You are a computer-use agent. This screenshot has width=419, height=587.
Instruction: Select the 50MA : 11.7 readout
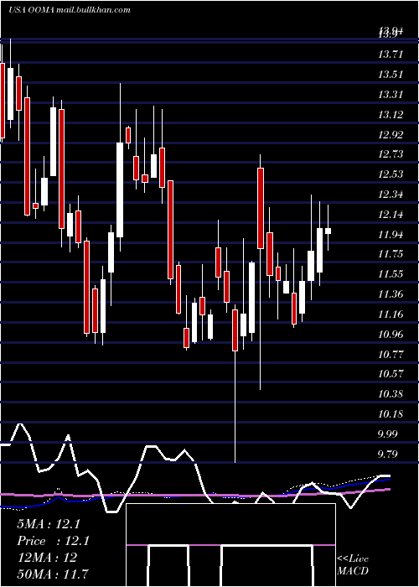(53, 574)
